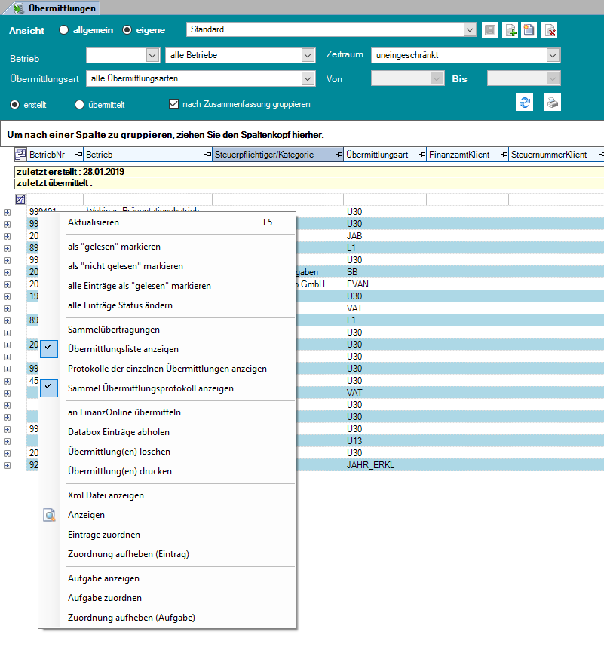Select als "nicht gelesen" markieren
This screenshot has width=604, height=659.
167,266
